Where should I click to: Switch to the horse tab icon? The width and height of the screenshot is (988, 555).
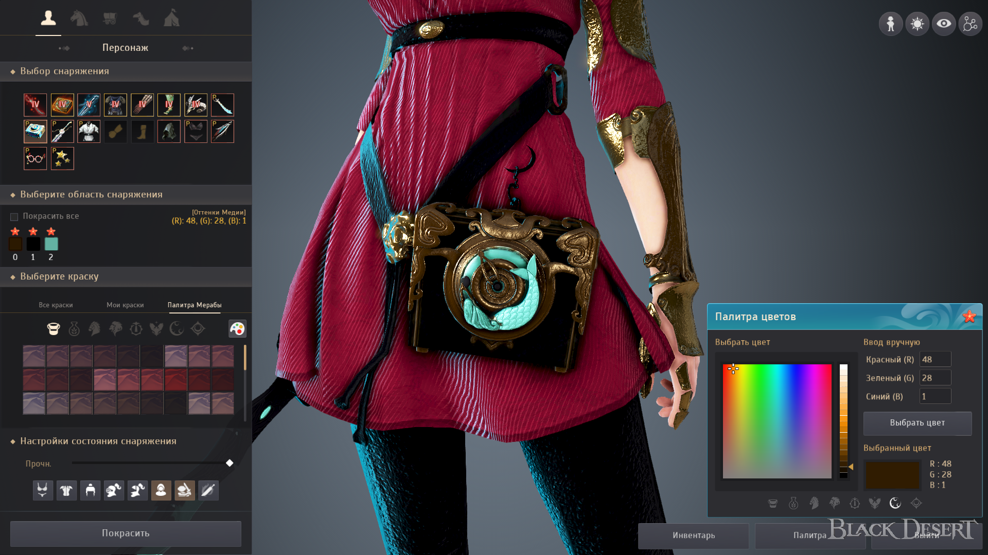coord(79,18)
